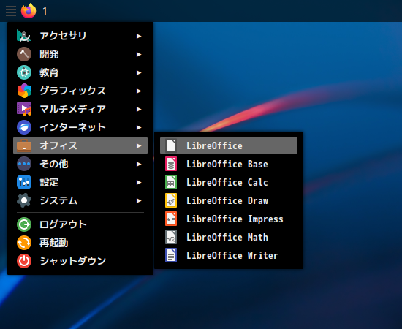Open the アクセサリ menu entry
402x329 pixels.
[80, 36]
